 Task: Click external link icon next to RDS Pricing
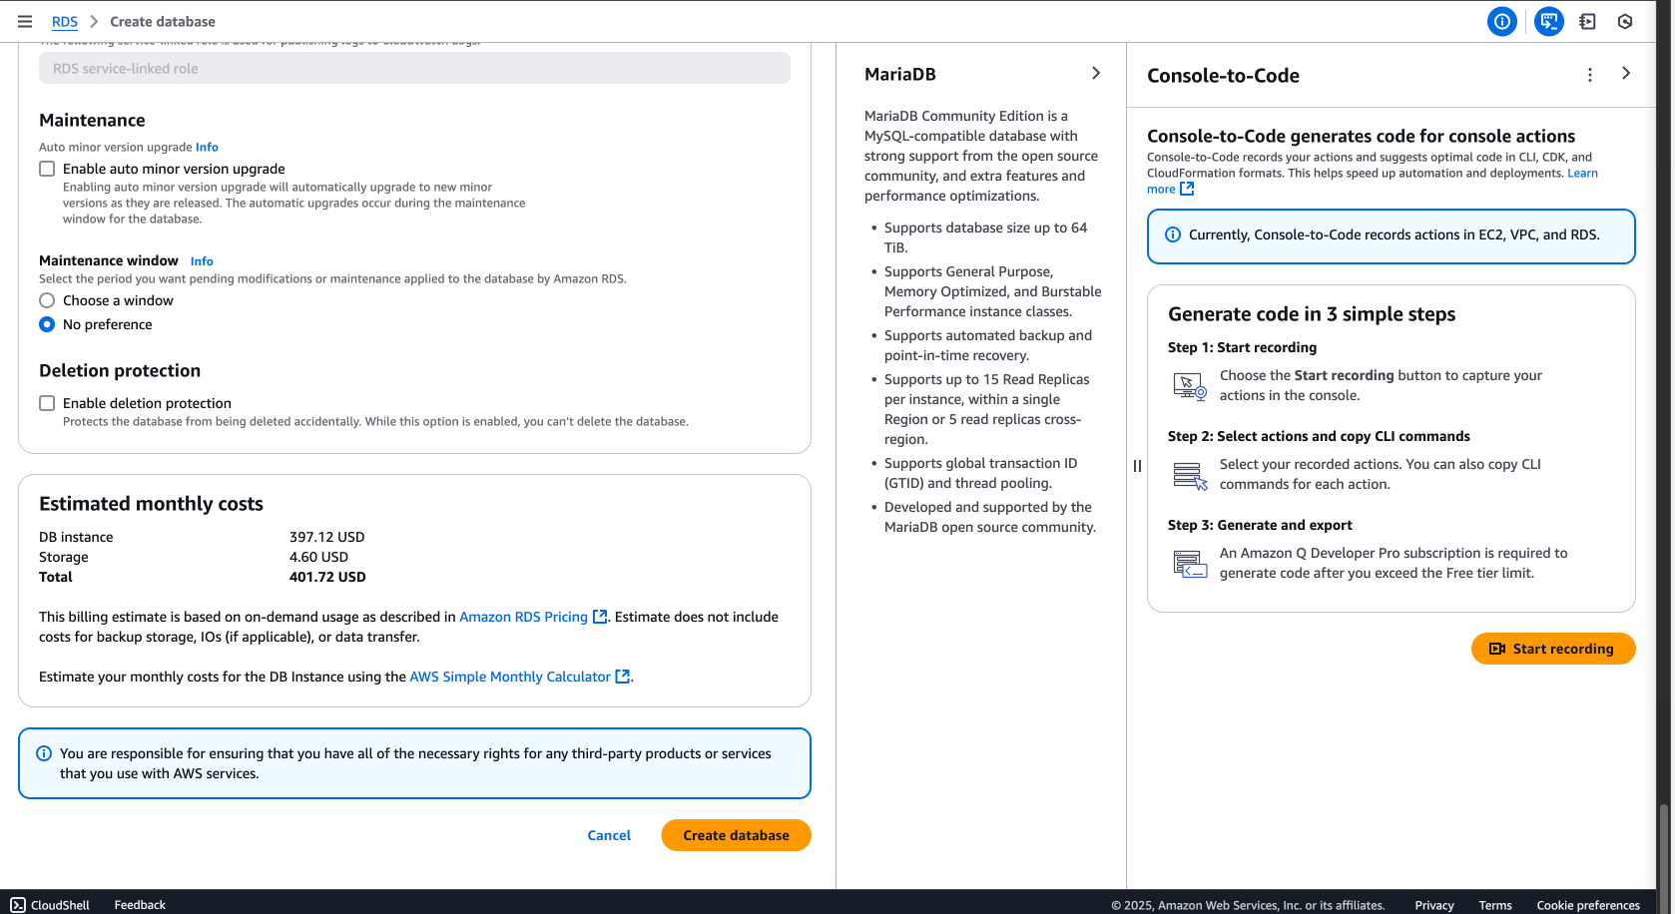(600, 617)
